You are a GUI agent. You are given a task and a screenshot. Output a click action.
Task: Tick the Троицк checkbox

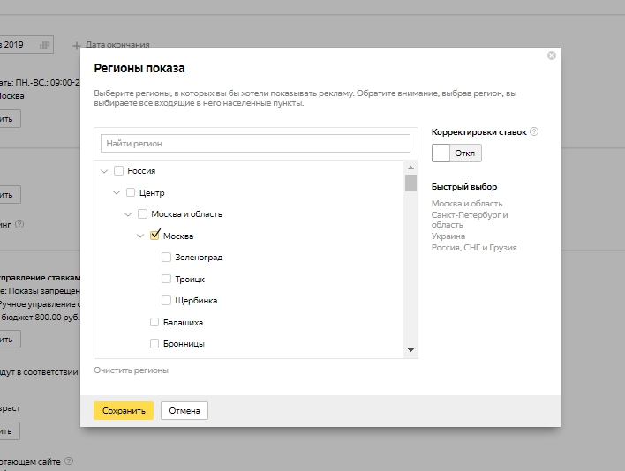(x=167, y=279)
